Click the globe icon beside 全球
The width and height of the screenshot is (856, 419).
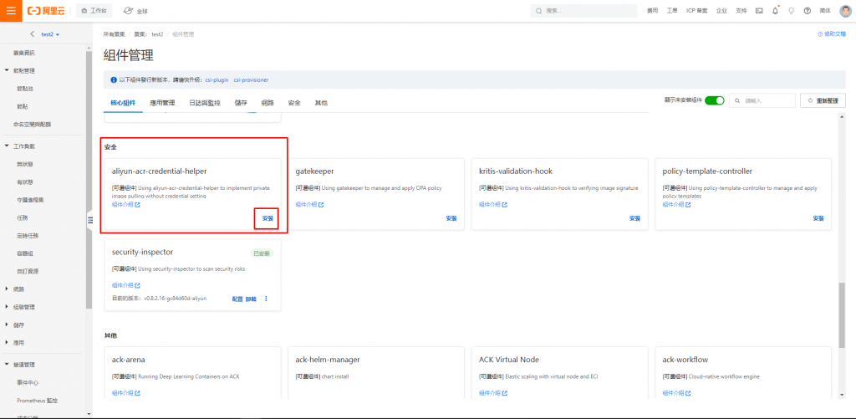click(x=128, y=11)
